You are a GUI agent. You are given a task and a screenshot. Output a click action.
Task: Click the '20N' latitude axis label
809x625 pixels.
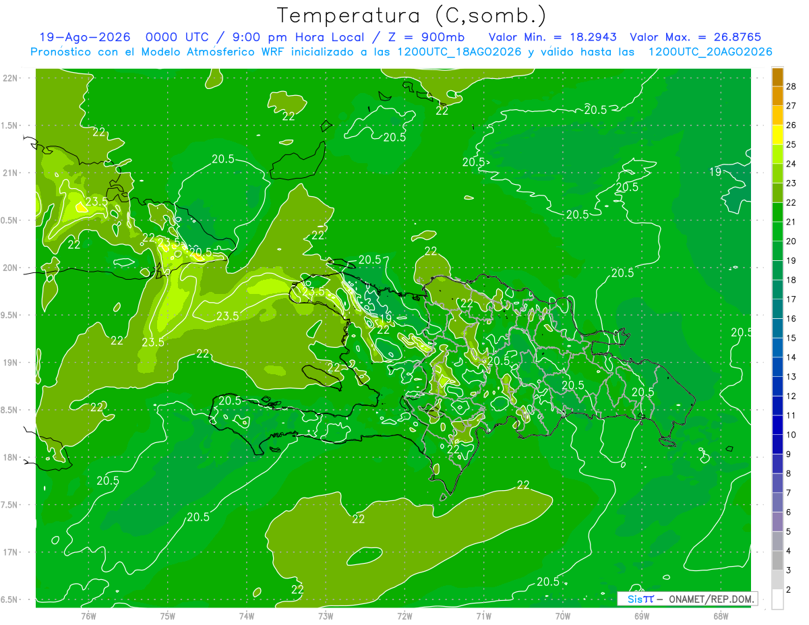pyautogui.click(x=10, y=268)
